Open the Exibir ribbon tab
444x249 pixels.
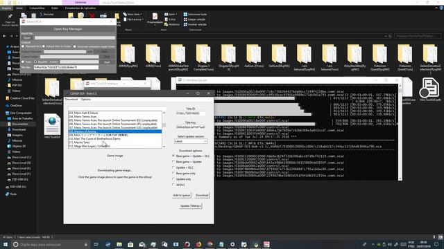point(55,8)
